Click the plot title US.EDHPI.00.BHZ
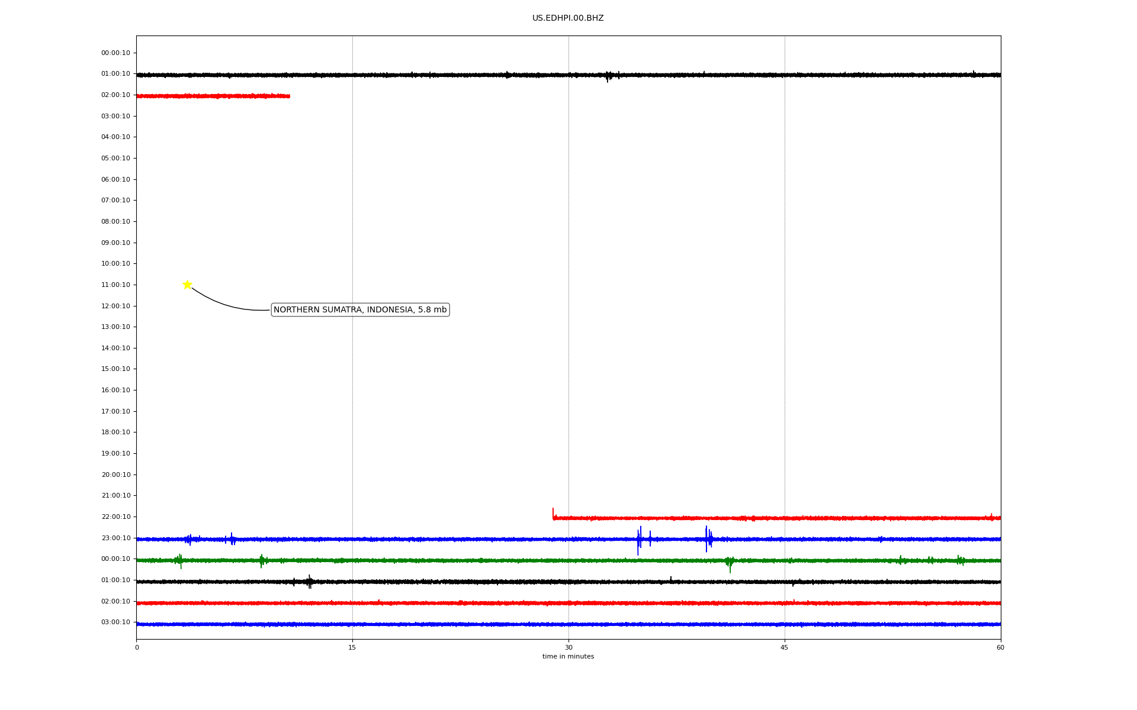 coord(567,18)
